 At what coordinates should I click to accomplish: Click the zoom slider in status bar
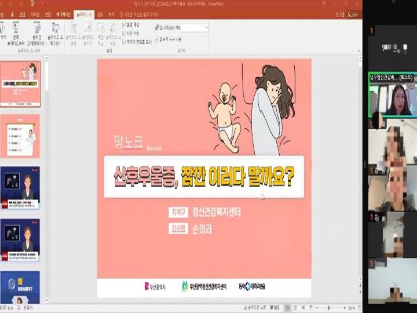(x=327, y=307)
